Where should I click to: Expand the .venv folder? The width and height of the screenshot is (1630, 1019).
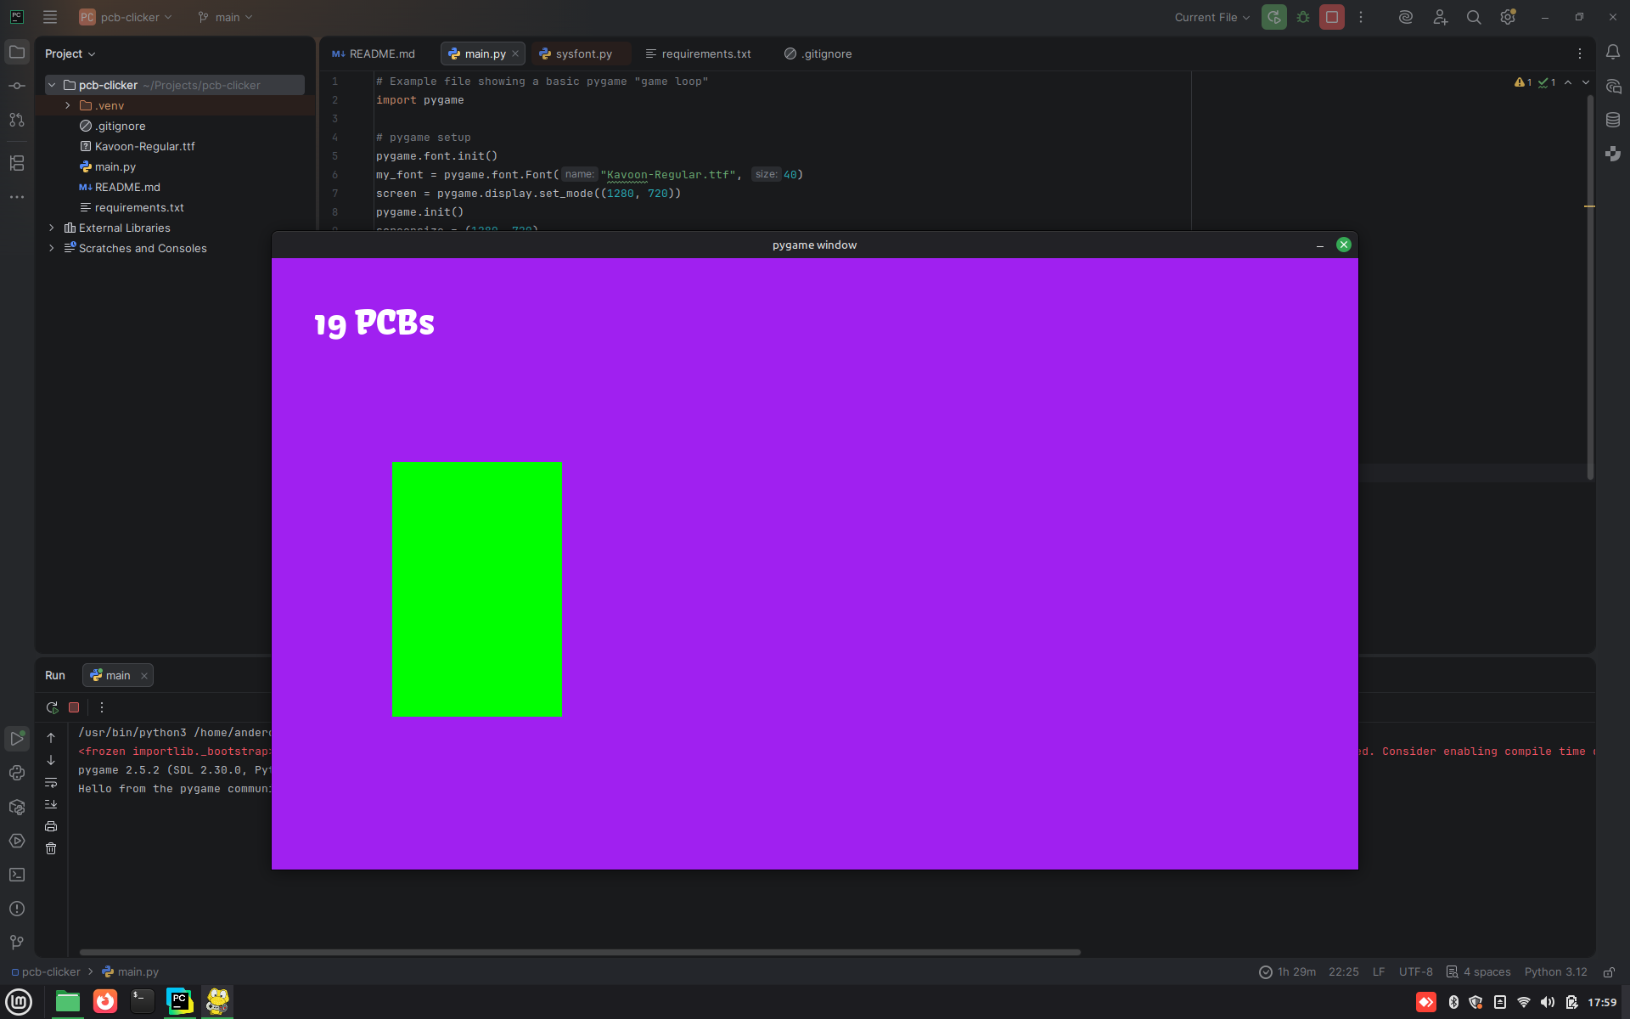68,105
